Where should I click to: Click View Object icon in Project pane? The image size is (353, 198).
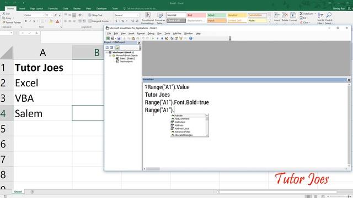[x=111, y=48]
